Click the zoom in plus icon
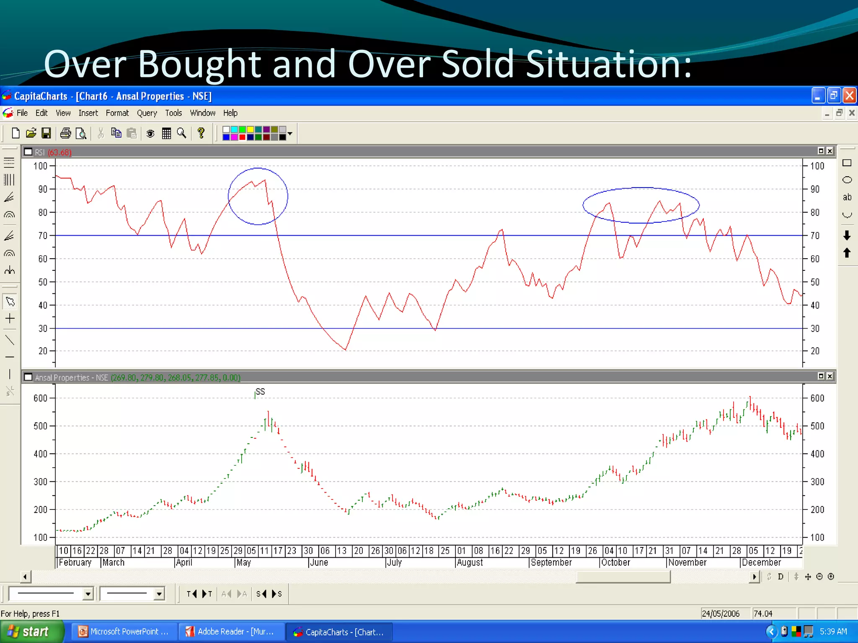This screenshot has height=643, width=858. click(831, 576)
